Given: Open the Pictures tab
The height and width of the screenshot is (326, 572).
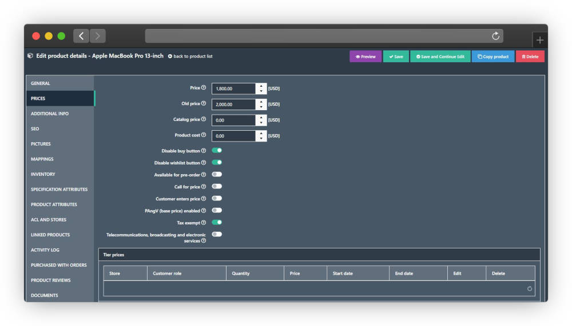Looking at the screenshot, I should click(x=60, y=144).
